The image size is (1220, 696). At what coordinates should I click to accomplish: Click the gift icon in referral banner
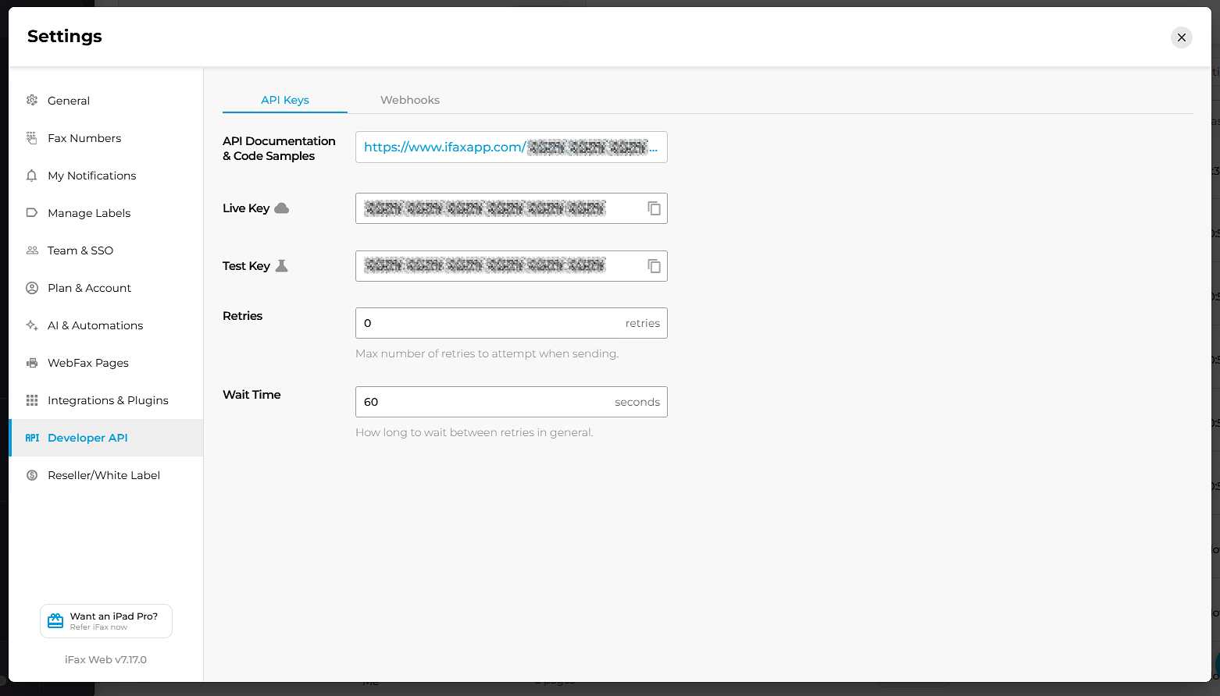coord(55,621)
